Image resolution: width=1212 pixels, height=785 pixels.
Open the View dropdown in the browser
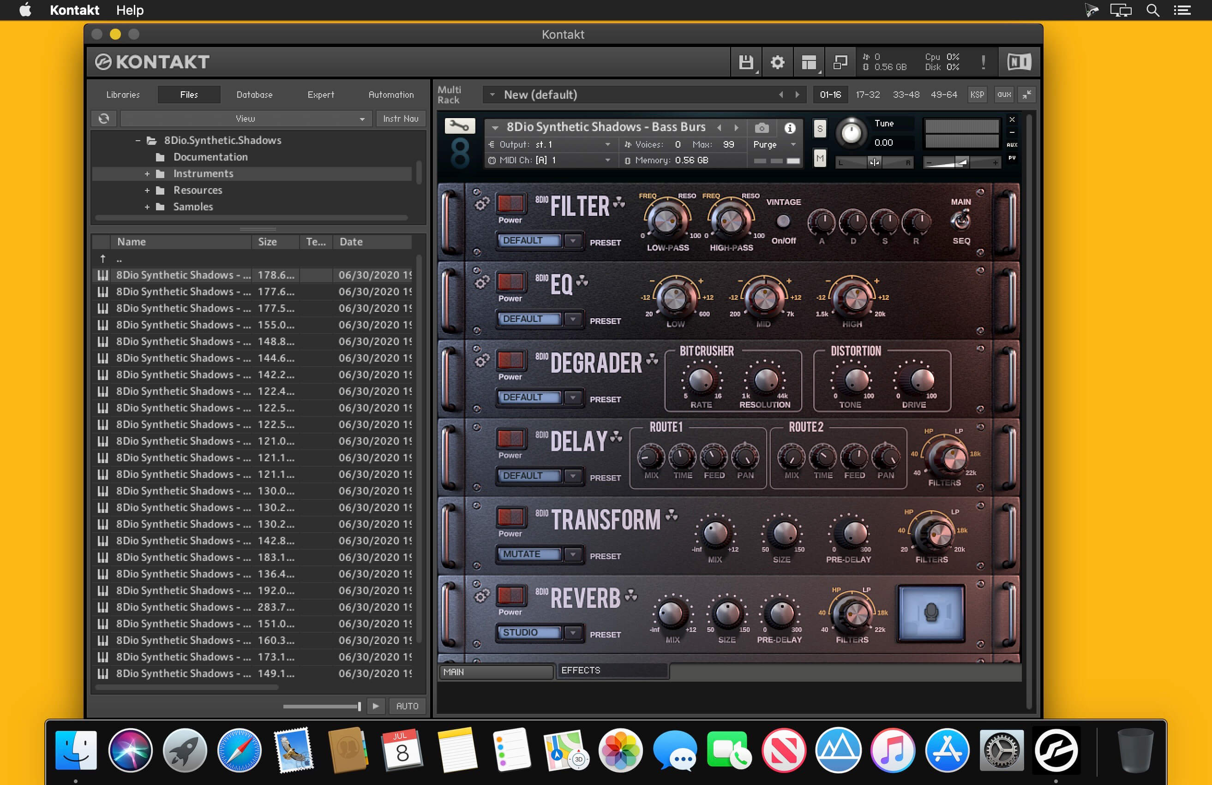click(246, 119)
